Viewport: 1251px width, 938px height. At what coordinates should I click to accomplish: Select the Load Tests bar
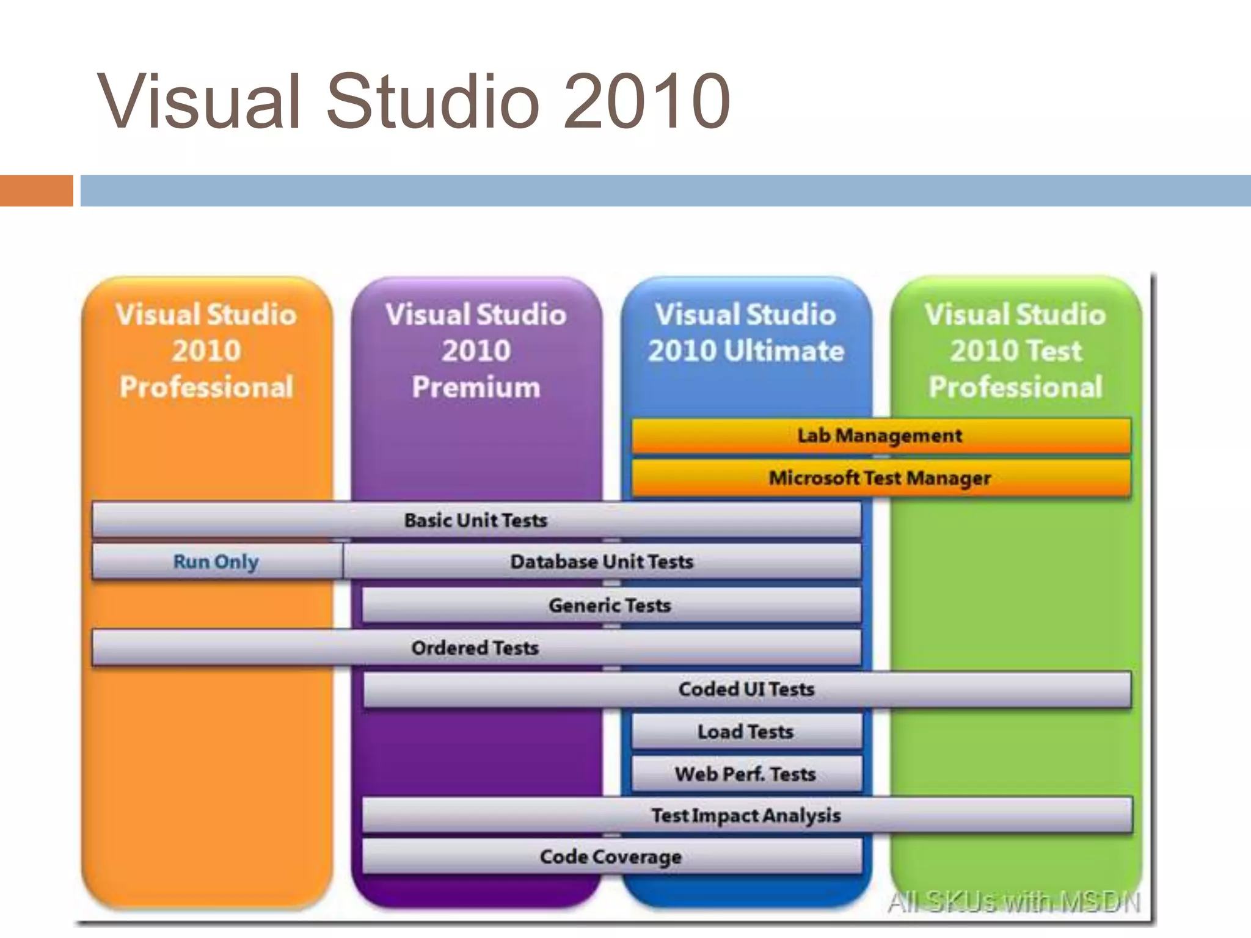pos(746,732)
